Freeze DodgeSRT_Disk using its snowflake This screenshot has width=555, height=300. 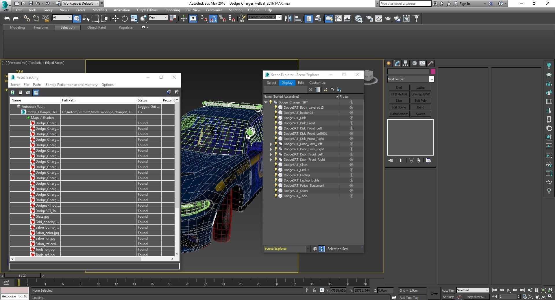[x=351, y=118]
